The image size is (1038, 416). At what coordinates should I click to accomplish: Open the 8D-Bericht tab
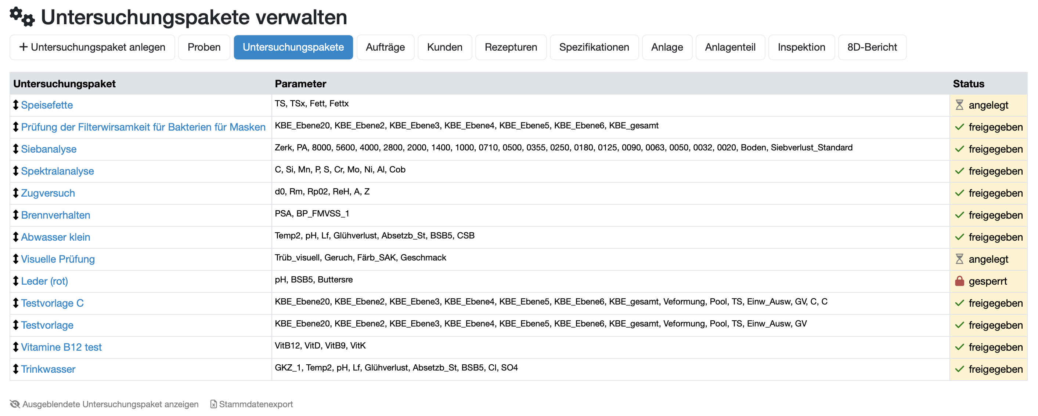pos(872,47)
